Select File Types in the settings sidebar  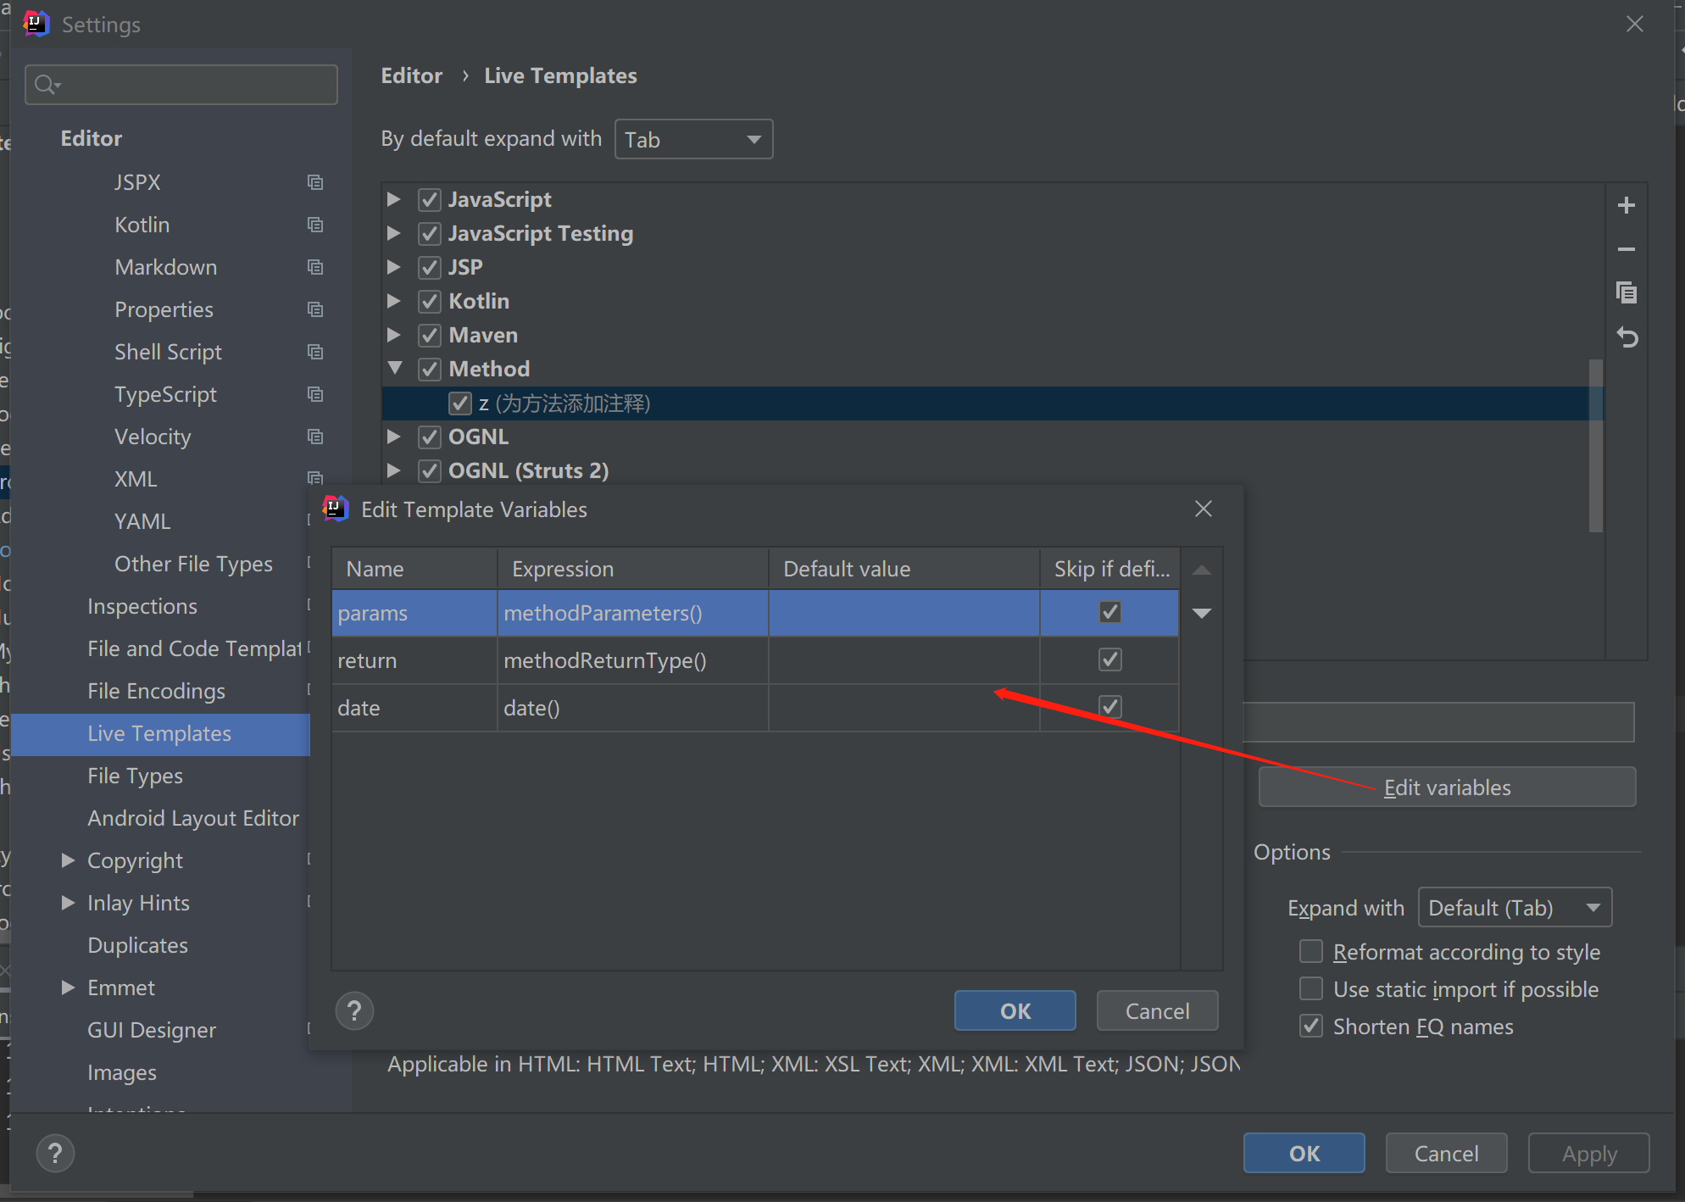[136, 776]
